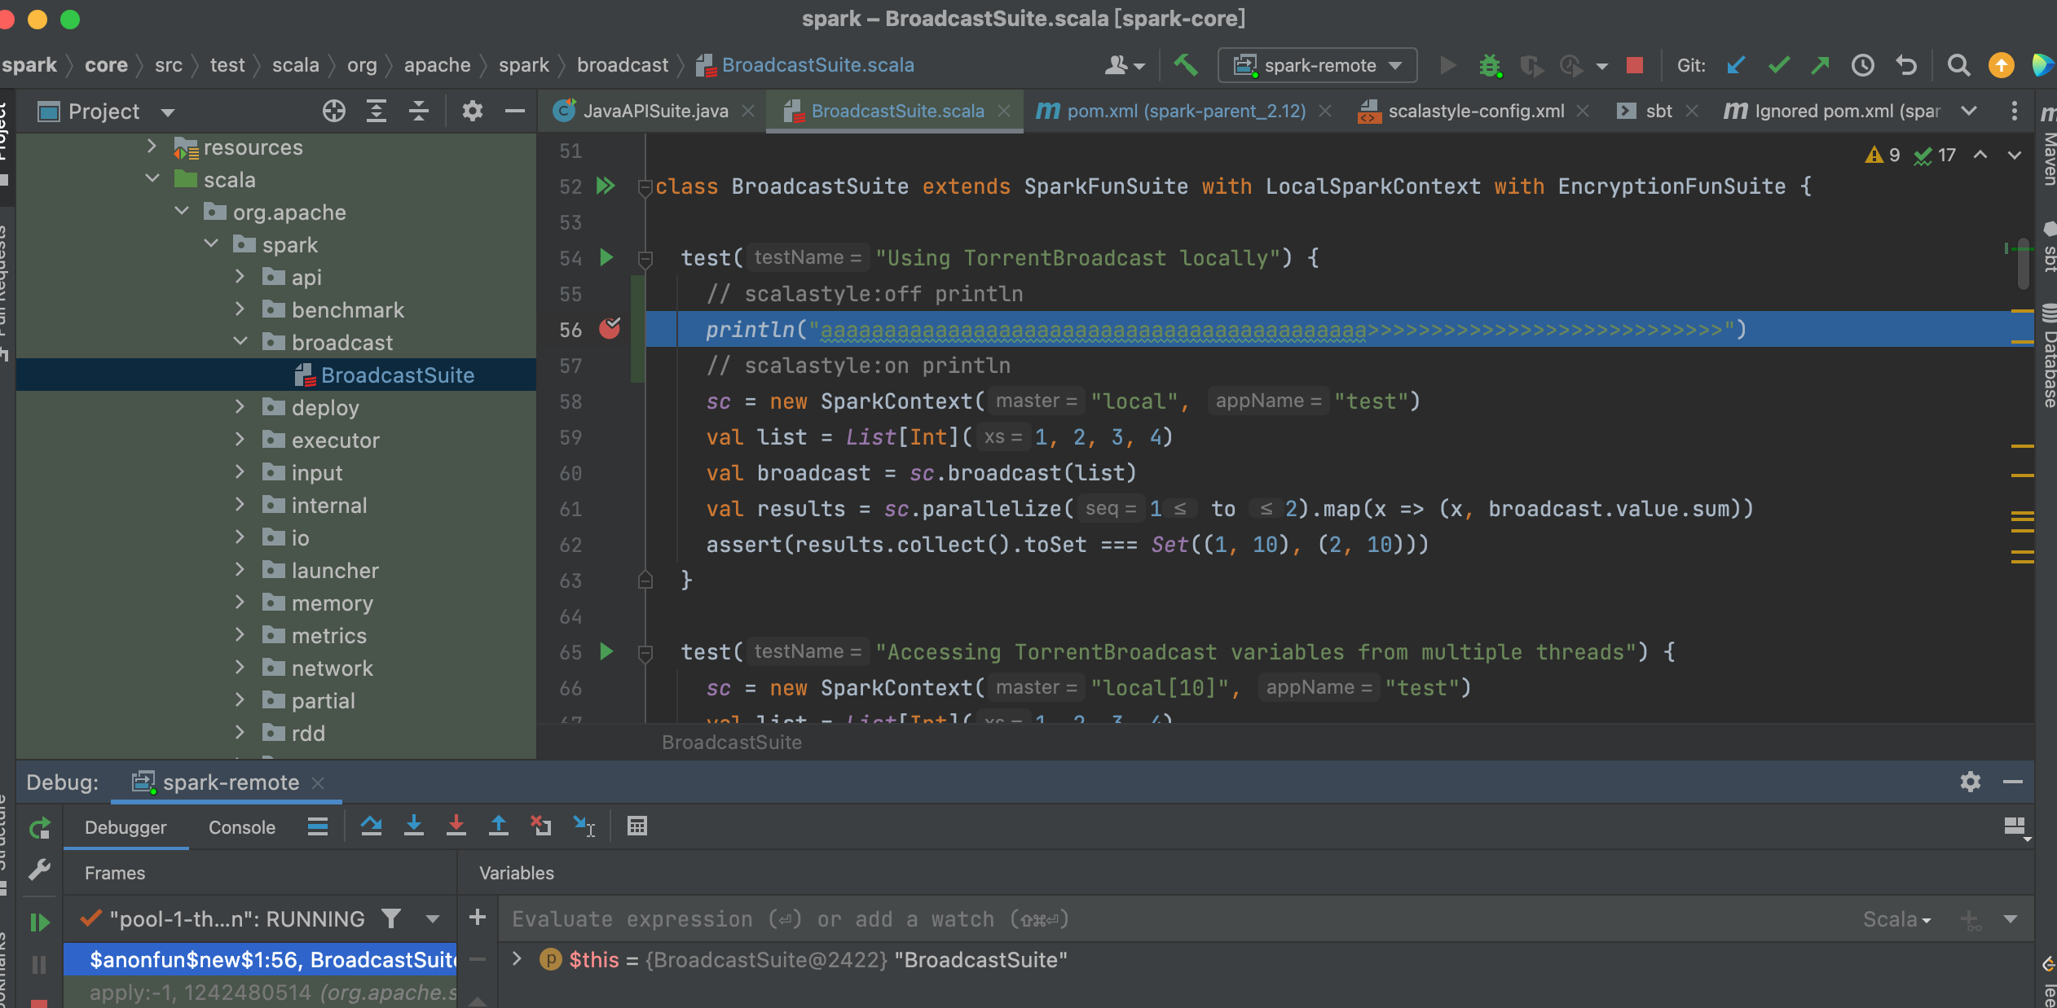Expand $this variable in Variables pane
Screen dimensions: 2057x1008
pos(517,958)
